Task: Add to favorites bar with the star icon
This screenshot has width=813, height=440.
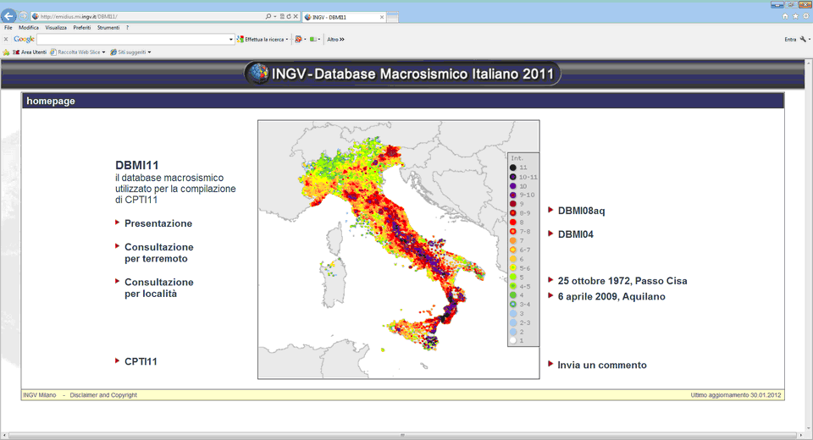Action: coord(6,52)
